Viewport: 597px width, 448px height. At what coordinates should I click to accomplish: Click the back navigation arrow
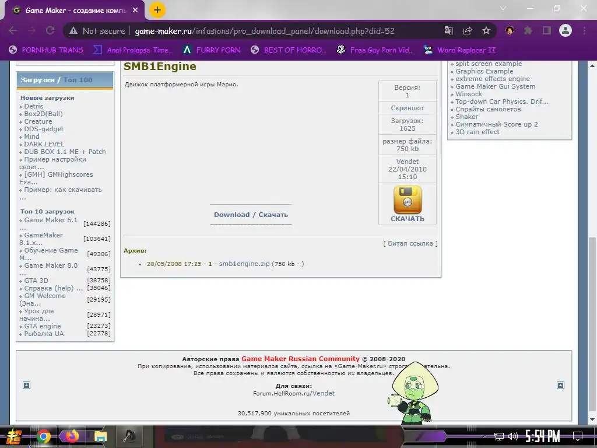13,30
